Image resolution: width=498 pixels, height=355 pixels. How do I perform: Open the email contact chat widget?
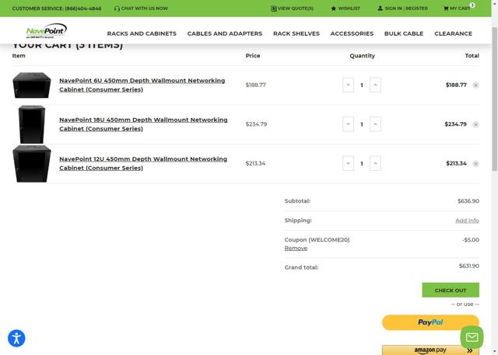(472, 337)
